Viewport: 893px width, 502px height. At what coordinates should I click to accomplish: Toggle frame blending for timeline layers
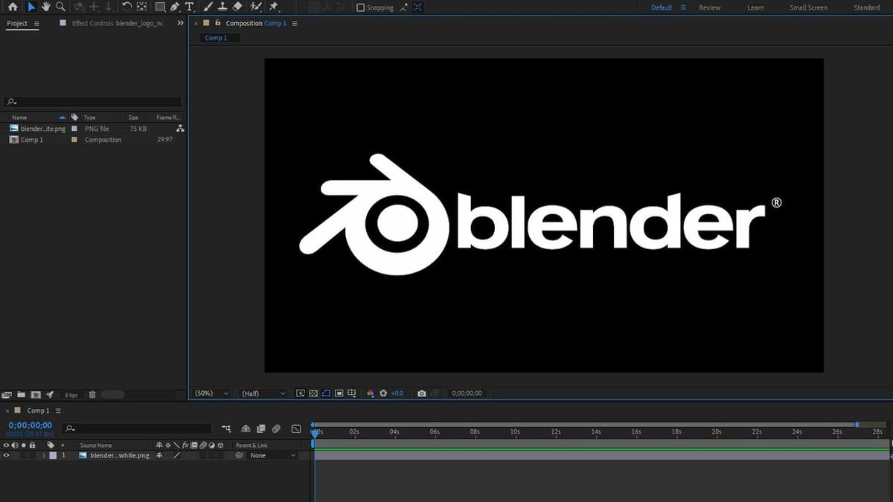coord(261,429)
